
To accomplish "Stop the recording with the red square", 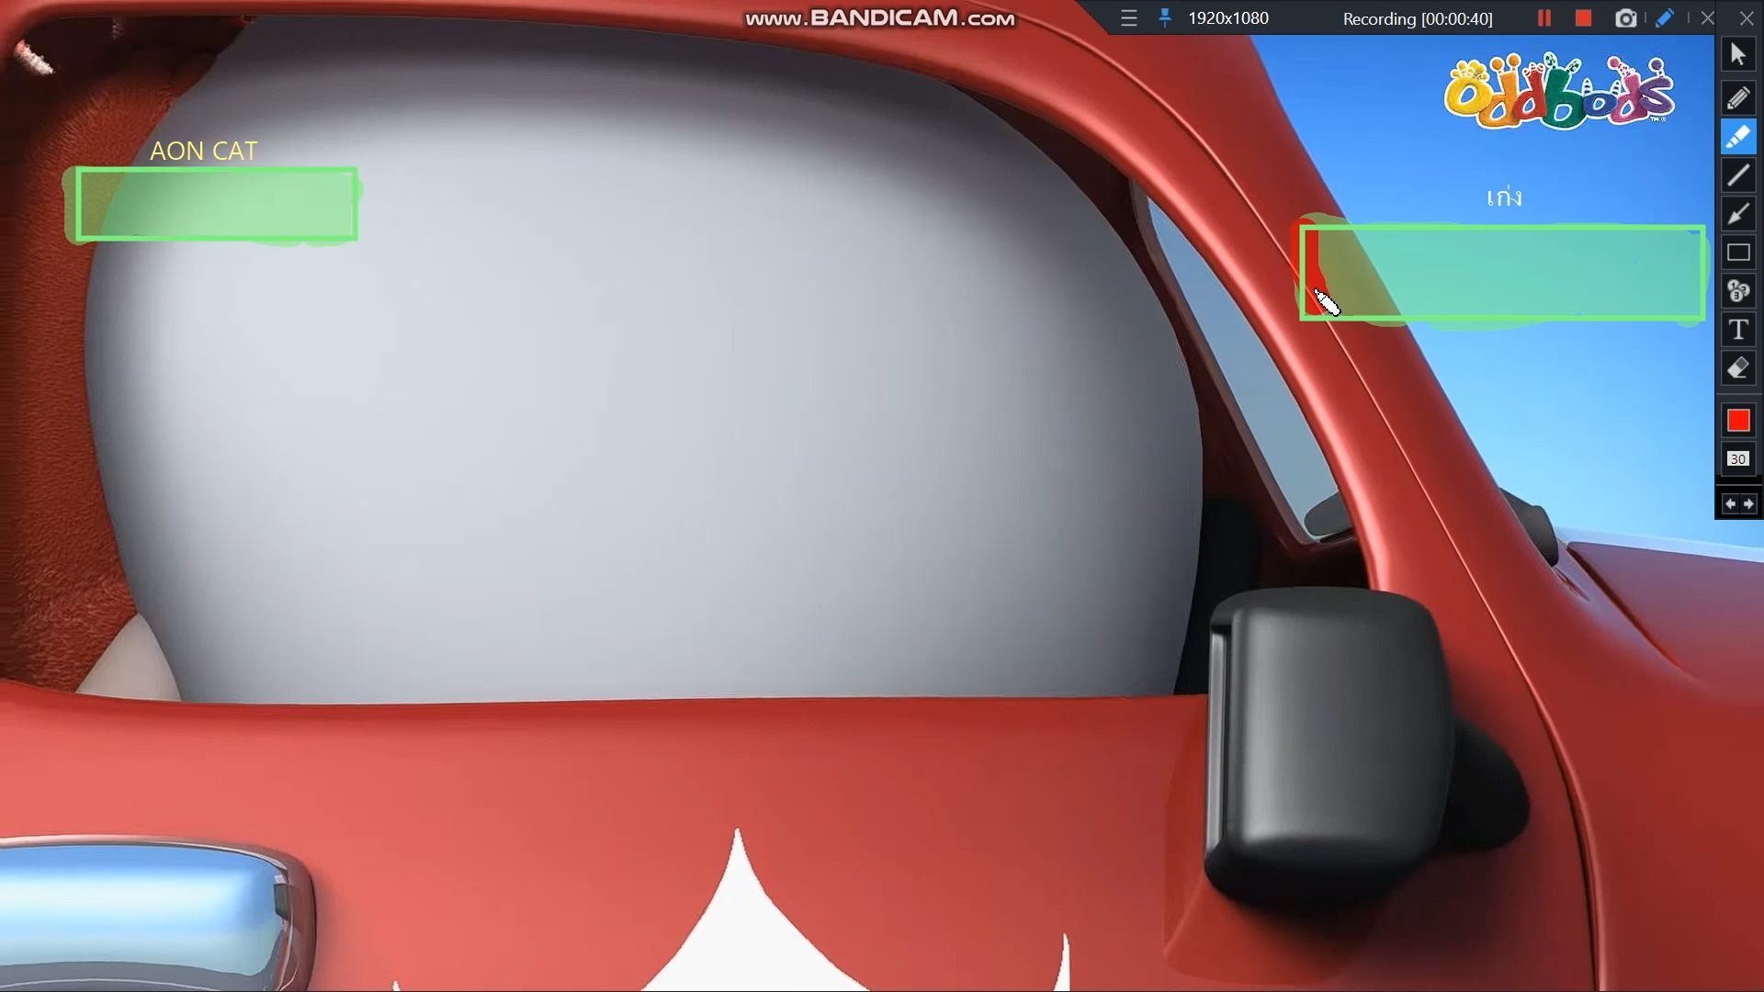I will point(1583,18).
